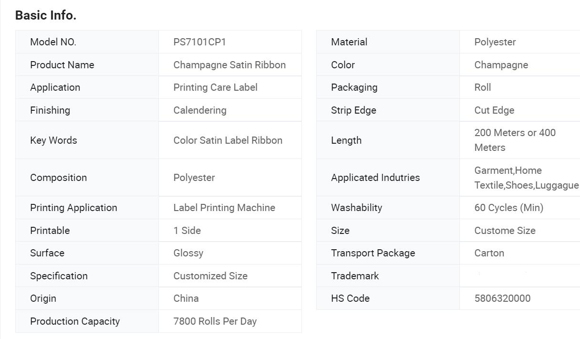
Task: Click the Color Satin Label Ribbon keywords
Action: [228, 140]
